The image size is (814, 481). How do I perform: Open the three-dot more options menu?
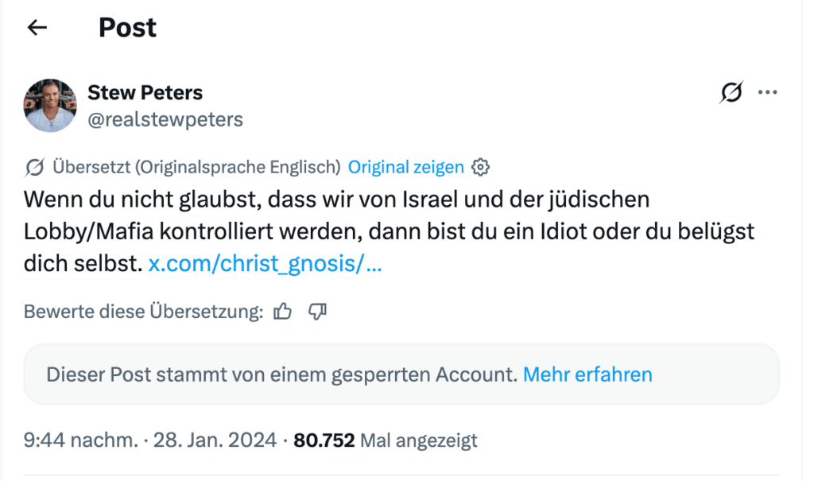click(767, 92)
